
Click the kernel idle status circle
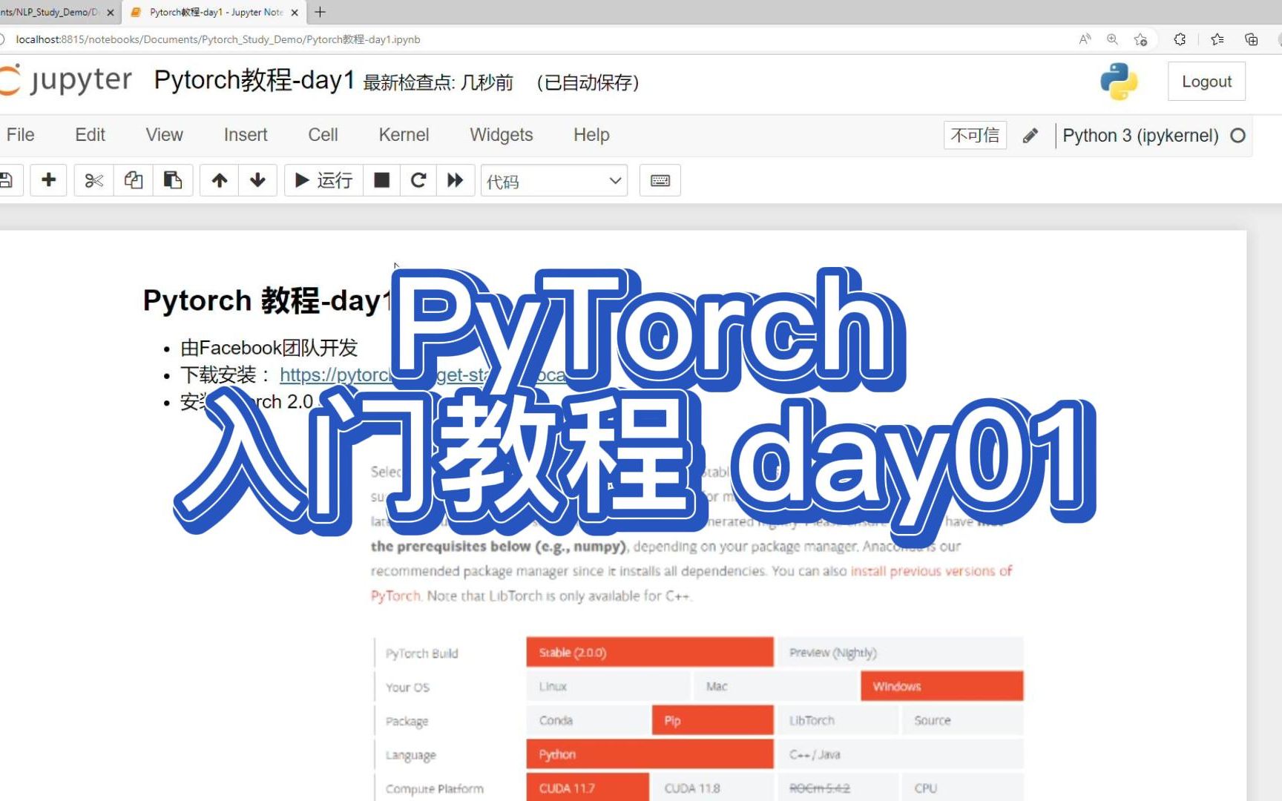1237,136
